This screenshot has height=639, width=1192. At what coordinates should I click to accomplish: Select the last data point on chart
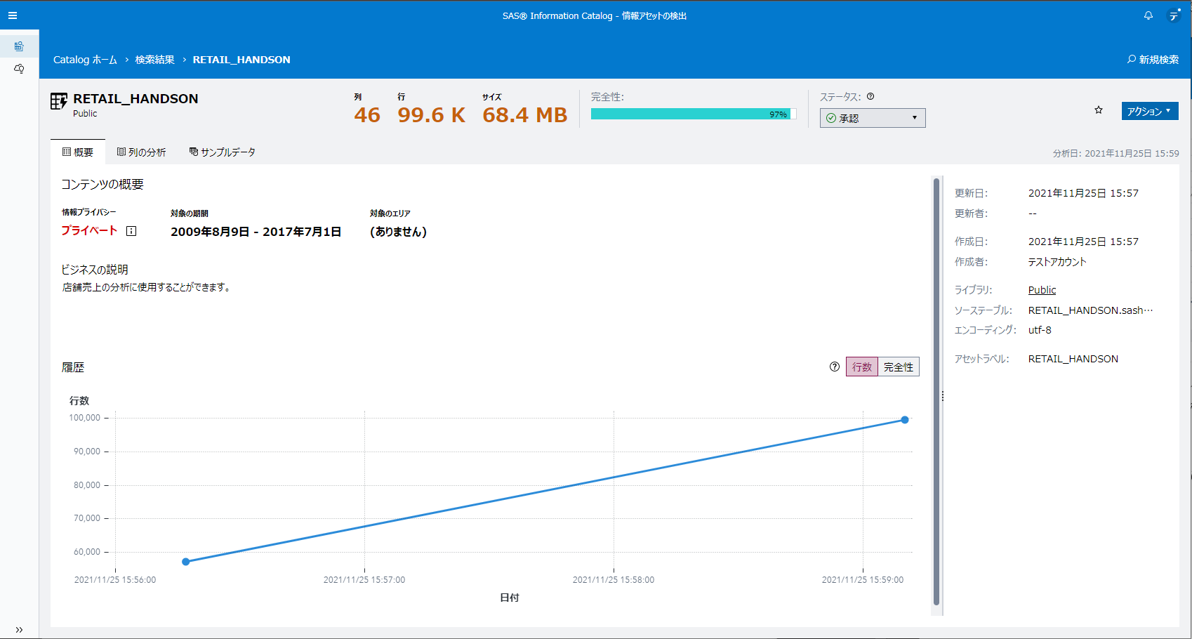tap(905, 420)
